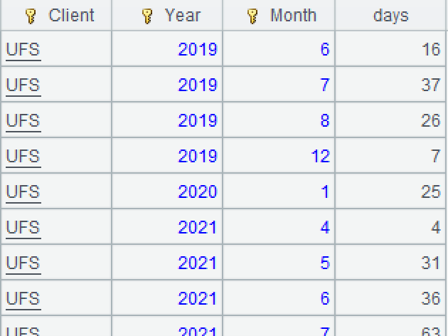Screen dimensions: 448x336
Task: Click the key icon beside Client header
Action: click(x=31, y=16)
